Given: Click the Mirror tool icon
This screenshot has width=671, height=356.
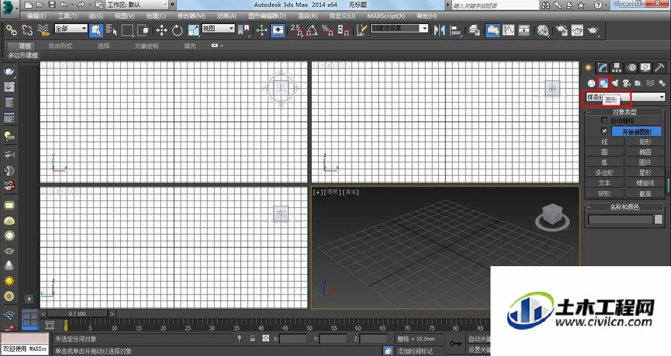Looking at the screenshot, I should pyautogui.click(x=440, y=30).
